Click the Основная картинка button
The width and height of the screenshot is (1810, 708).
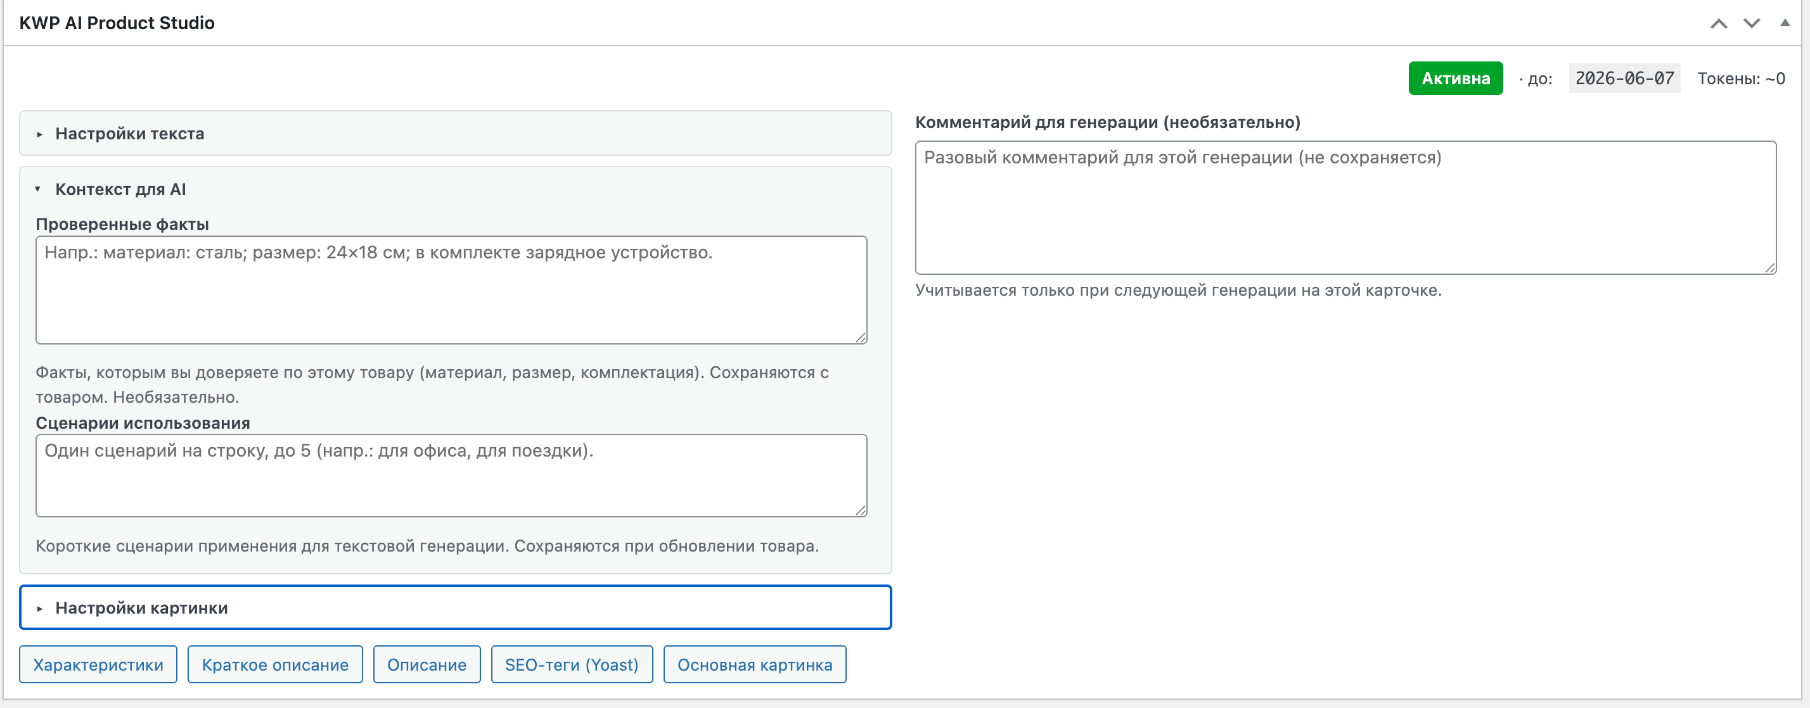pyautogui.click(x=755, y=664)
